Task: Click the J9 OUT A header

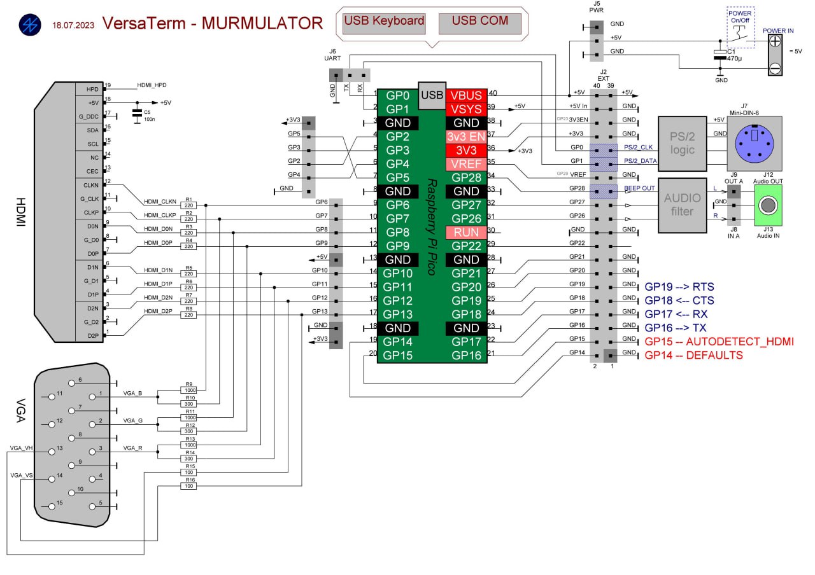Action: pos(735,191)
